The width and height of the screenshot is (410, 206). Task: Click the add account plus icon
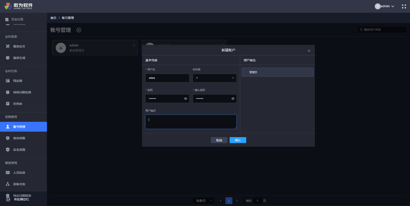pyautogui.click(x=79, y=30)
